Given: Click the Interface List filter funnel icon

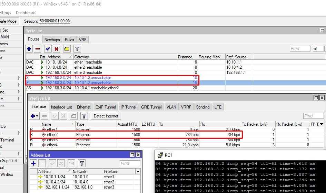Looking at the screenshot, I should (84, 116).
